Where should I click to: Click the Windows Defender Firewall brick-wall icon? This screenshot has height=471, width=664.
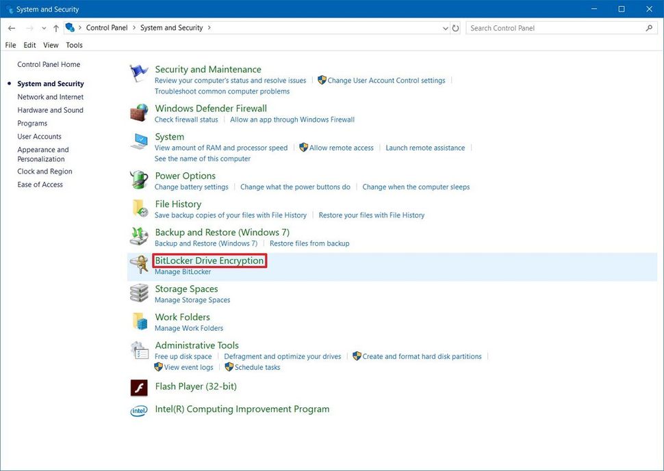tap(138, 111)
